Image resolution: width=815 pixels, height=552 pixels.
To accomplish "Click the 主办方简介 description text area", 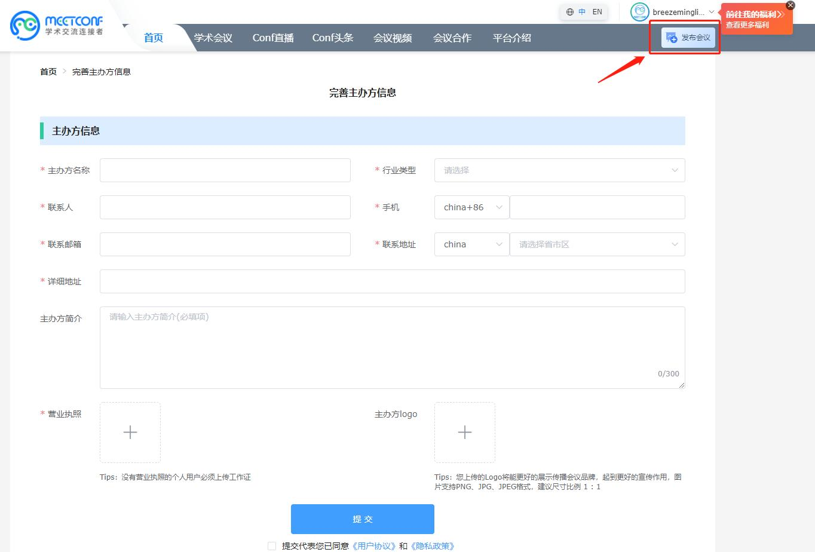I will point(392,348).
